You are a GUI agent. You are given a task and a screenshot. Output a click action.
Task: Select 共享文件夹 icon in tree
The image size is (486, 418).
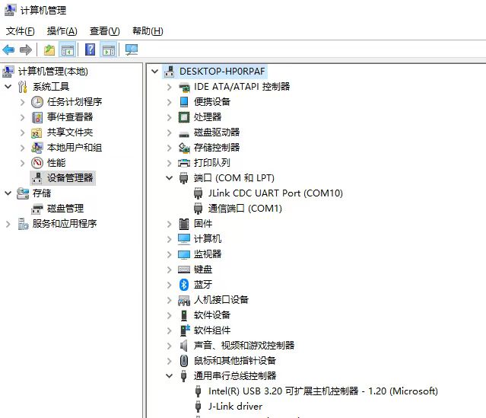37,132
